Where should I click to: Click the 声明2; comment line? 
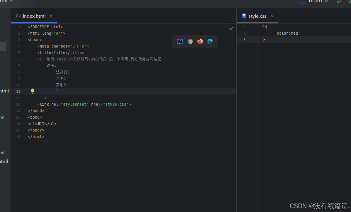tap(62, 85)
